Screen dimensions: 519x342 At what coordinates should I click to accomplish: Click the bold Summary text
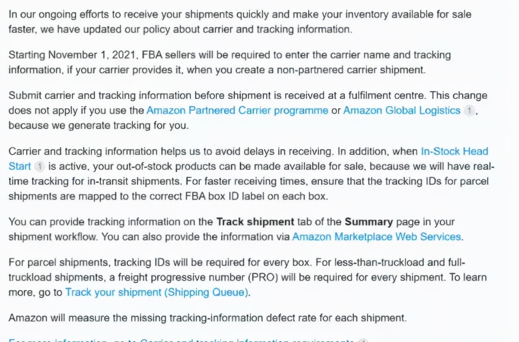click(x=369, y=222)
